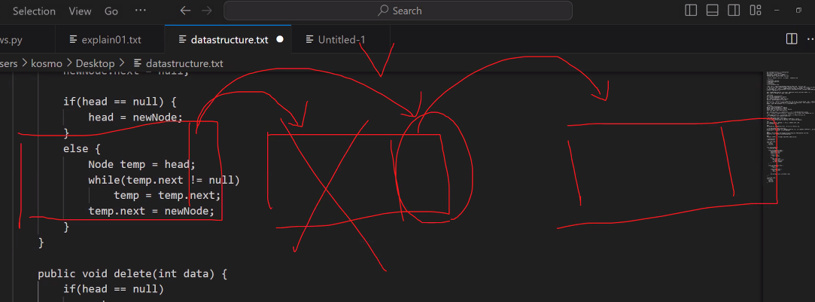Click the file icon on Untitled-1 tab
Viewport: 815px width, 302px height.
coord(310,39)
